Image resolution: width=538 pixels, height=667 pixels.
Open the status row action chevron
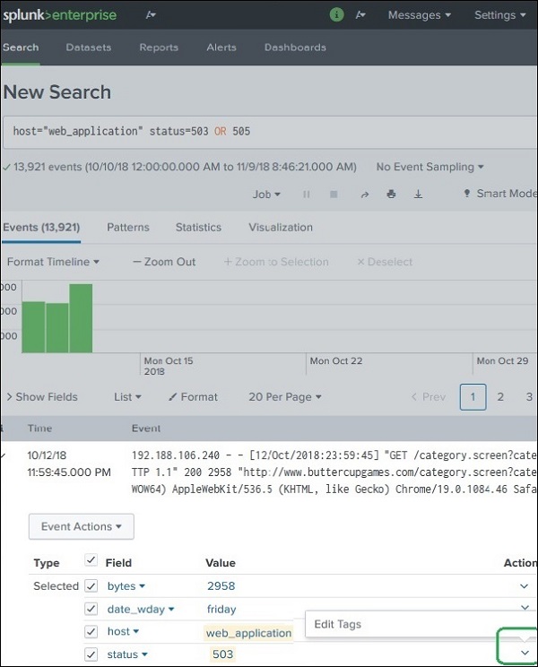[525, 653]
